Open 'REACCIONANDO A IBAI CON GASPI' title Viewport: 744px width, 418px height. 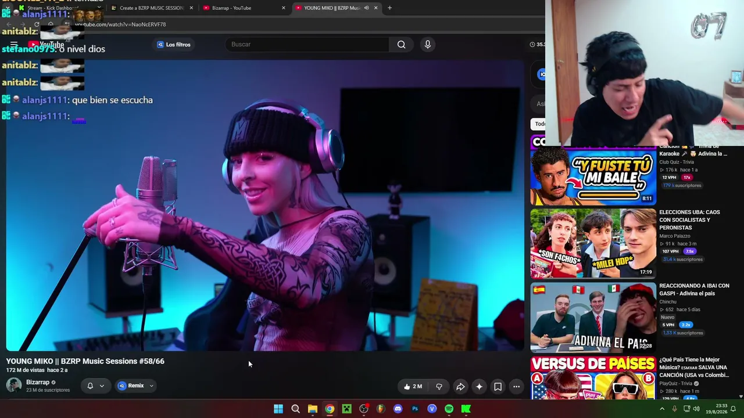point(694,290)
